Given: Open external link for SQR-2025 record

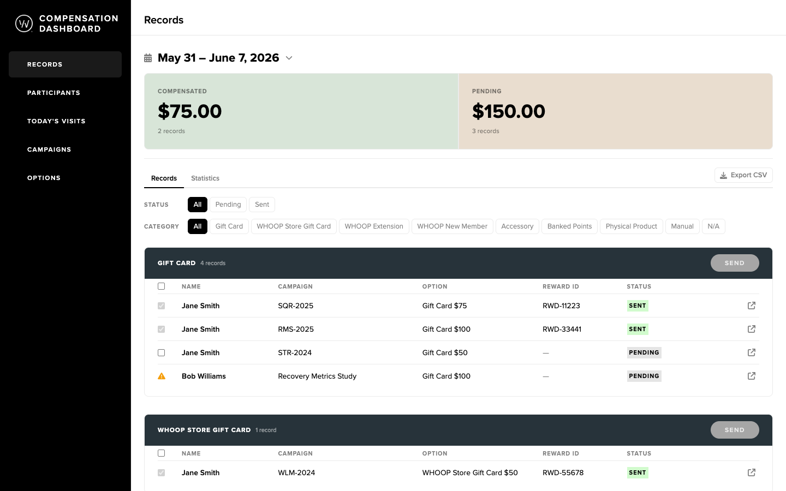Looking at the screenshot, I should point(752,306).
